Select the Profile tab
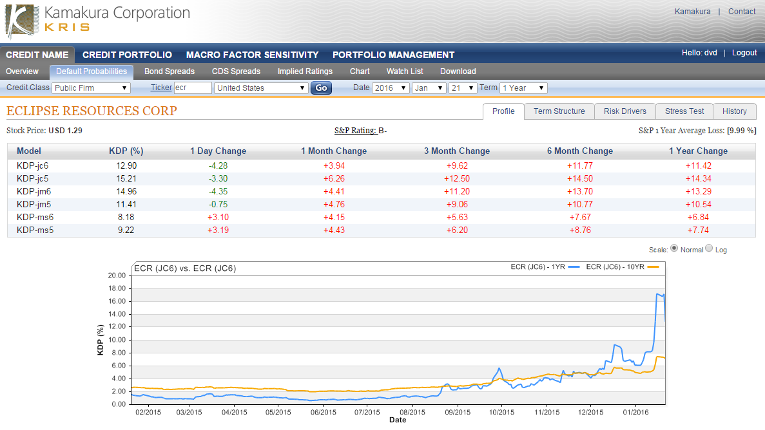This screenshot has width=765, height=430. click(503, 111)
